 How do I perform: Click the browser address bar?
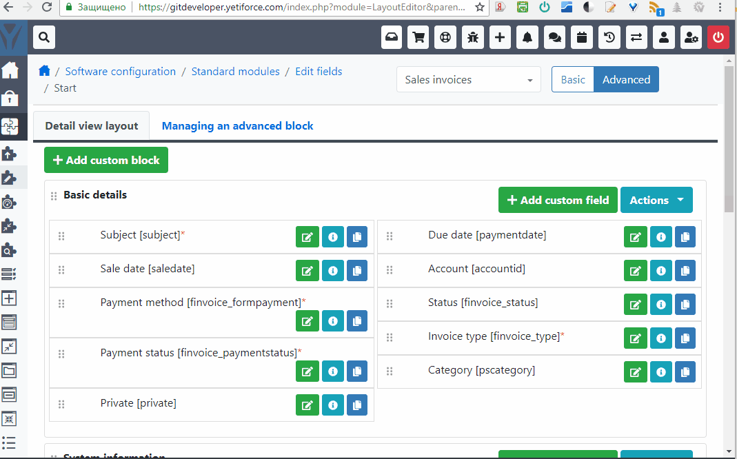coord(301,7)
